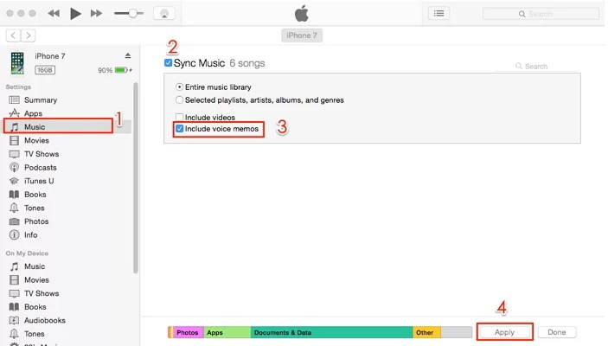Toggle the Sync Music checkbox
The width and height of the screenshot is (608, 346).
coord(169,63)
